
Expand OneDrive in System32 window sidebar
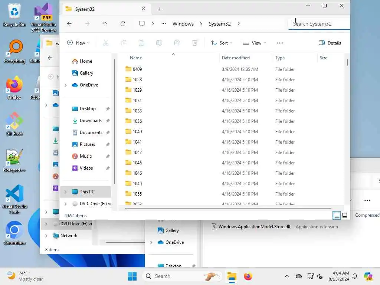click(x=65, y=85)
